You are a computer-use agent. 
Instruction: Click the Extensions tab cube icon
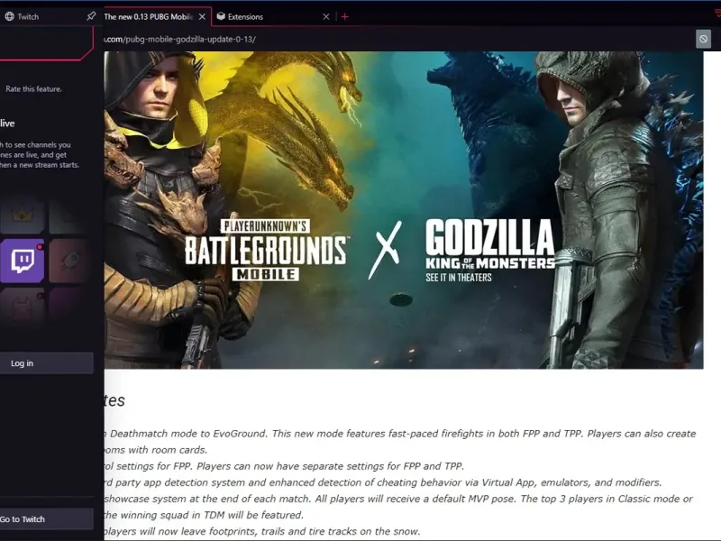[221, 16]
